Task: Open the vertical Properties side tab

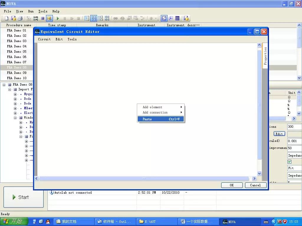Action: pos(265,56)
